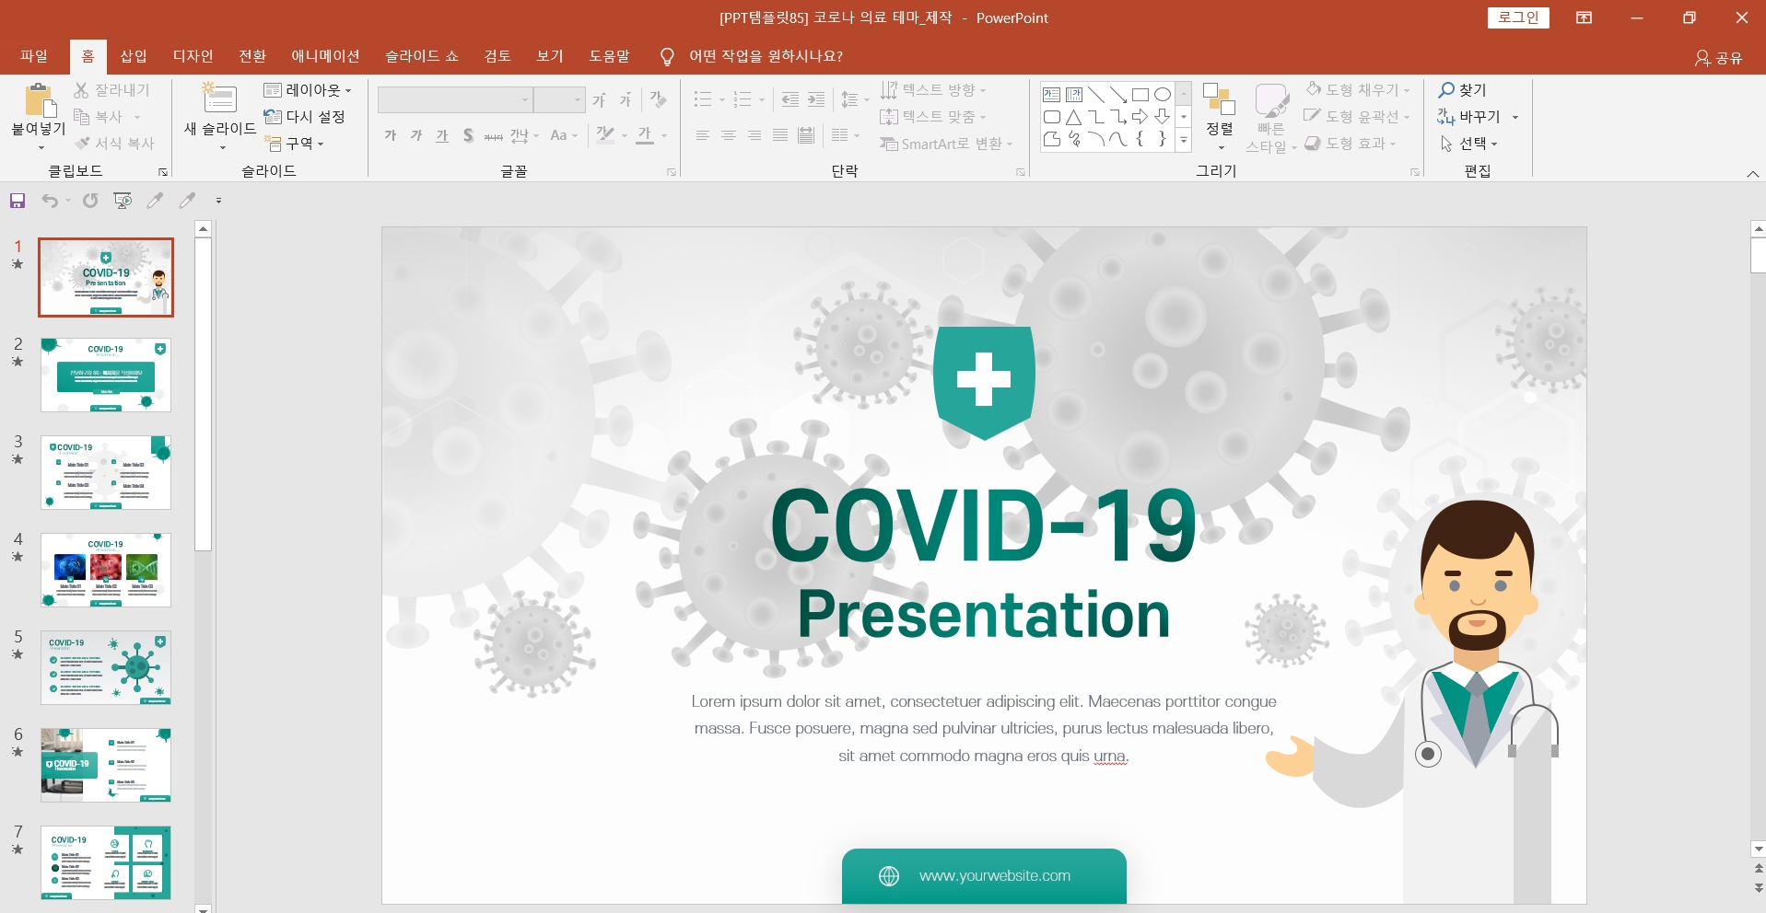
Task: Select the rectangle shape in gallery
Action: (1140, 95)
